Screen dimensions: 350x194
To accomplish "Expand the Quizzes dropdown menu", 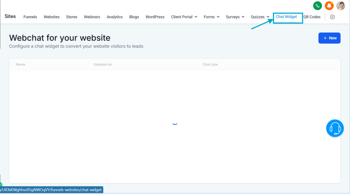I will coord(260,17).
